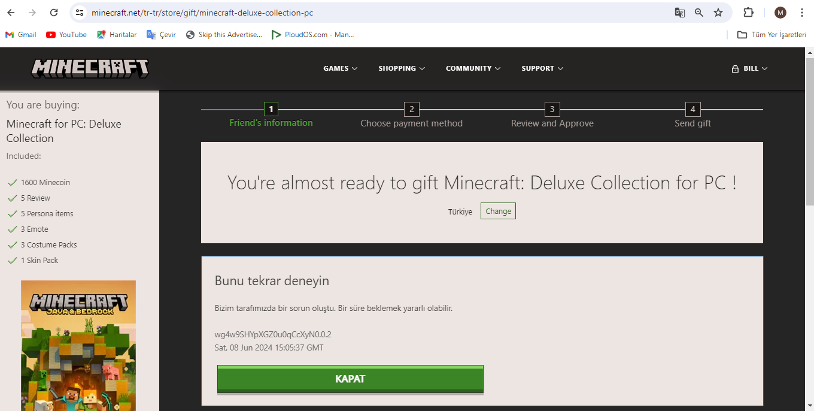The height and width of the screenshot is (411, 814).
Task: Open Tüm Yer İşaretleri bookmarks folder
Action: pyautogui.click(x=772, y=35)
